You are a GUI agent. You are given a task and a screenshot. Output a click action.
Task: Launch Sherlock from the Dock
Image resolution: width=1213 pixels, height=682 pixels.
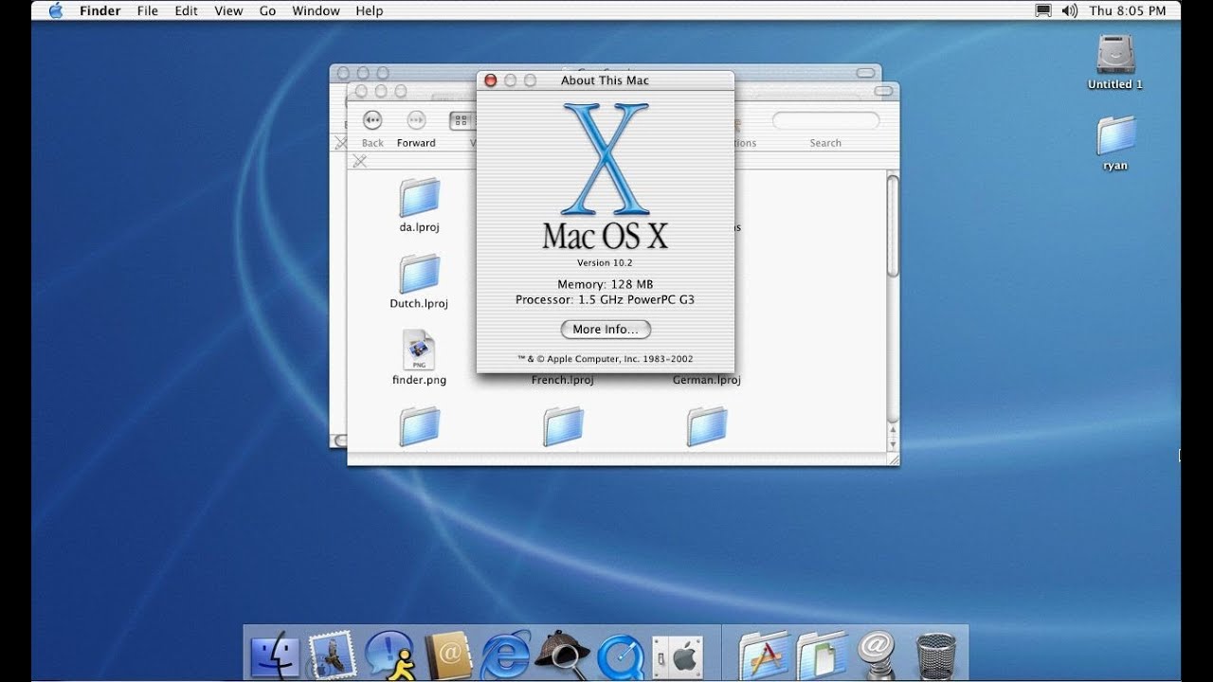pyautogui.click(x=563, y=654)
